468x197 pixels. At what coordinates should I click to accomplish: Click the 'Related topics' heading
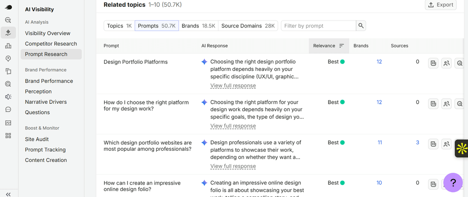click(x=124, y=5)
